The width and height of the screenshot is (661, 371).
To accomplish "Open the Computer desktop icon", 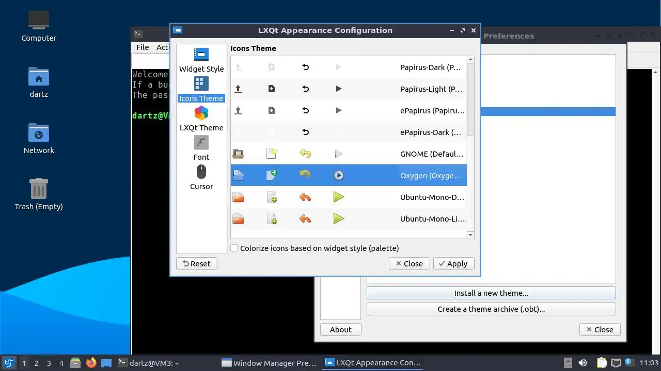I will 39,26.
